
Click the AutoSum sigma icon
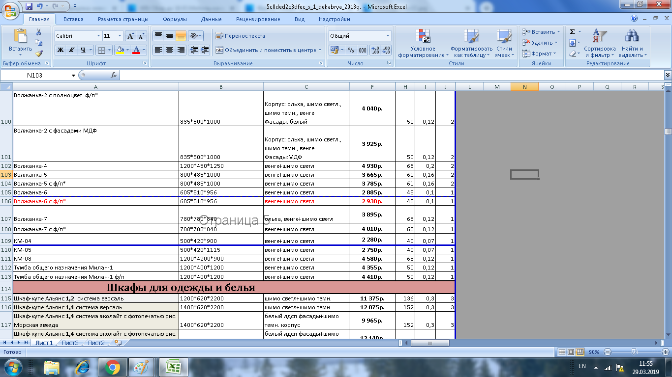click(572, 32)
